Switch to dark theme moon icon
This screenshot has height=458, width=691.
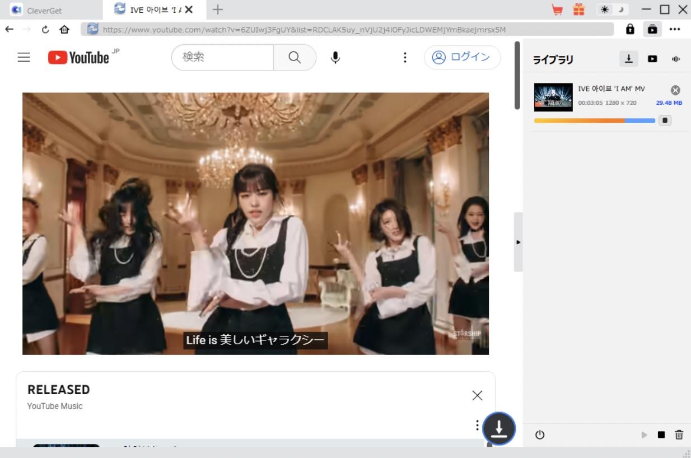(x=620, y=10)
